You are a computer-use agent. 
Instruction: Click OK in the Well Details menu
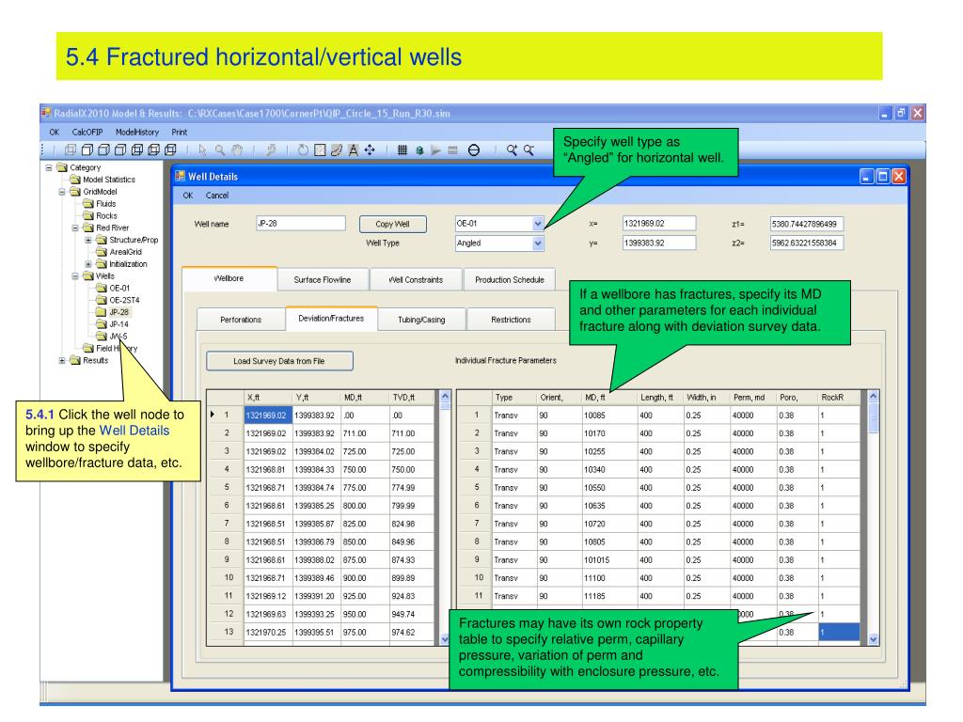click(x=188, y=196)
